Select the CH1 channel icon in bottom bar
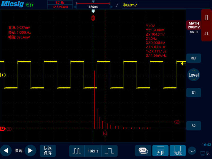The image size is (212, 159). click(x=143, y=150)
